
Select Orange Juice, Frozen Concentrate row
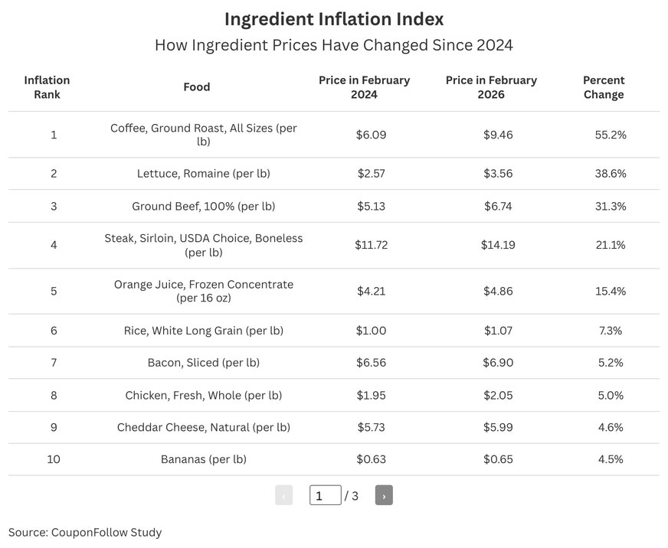(x=334, y=292)
